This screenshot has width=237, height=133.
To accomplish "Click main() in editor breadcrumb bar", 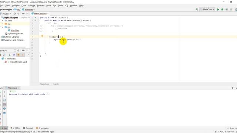I will (56, 84).
